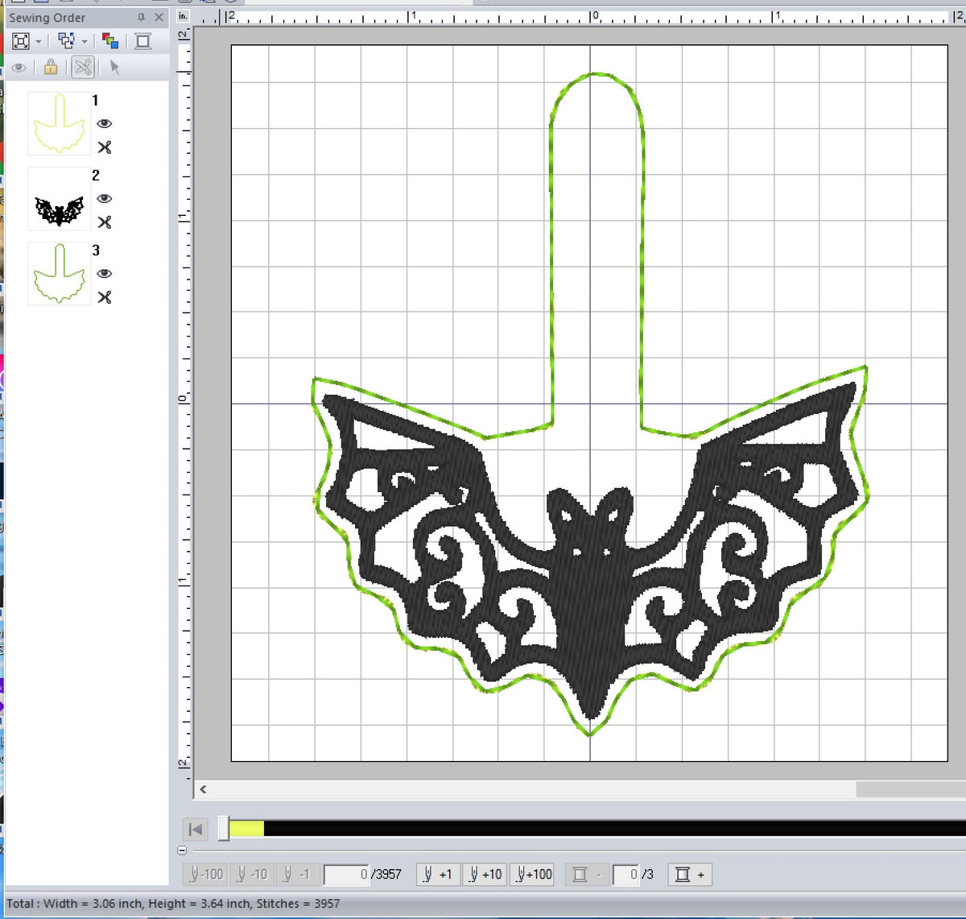Click the color sort icon
This screenshot has width=966, height=919.
point(110,39)
